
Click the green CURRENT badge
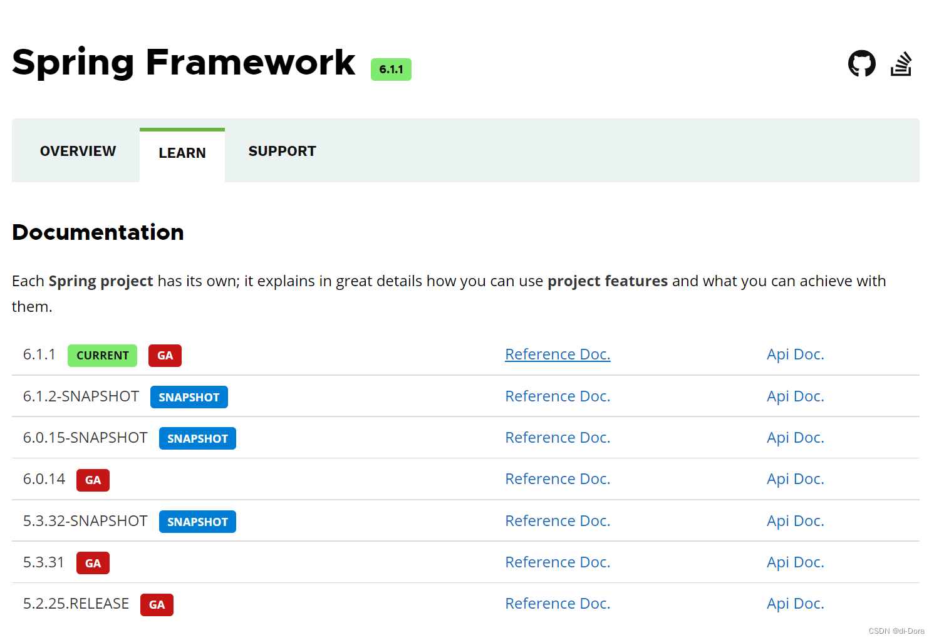coord(102,356)
